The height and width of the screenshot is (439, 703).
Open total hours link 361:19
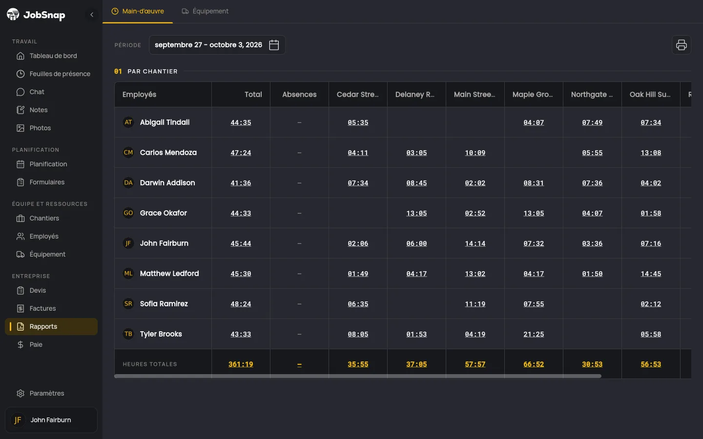[x=241, y=364]
